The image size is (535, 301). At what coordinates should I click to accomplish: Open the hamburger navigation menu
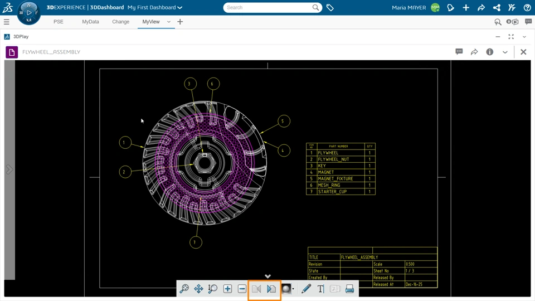[x=7, y=22]
